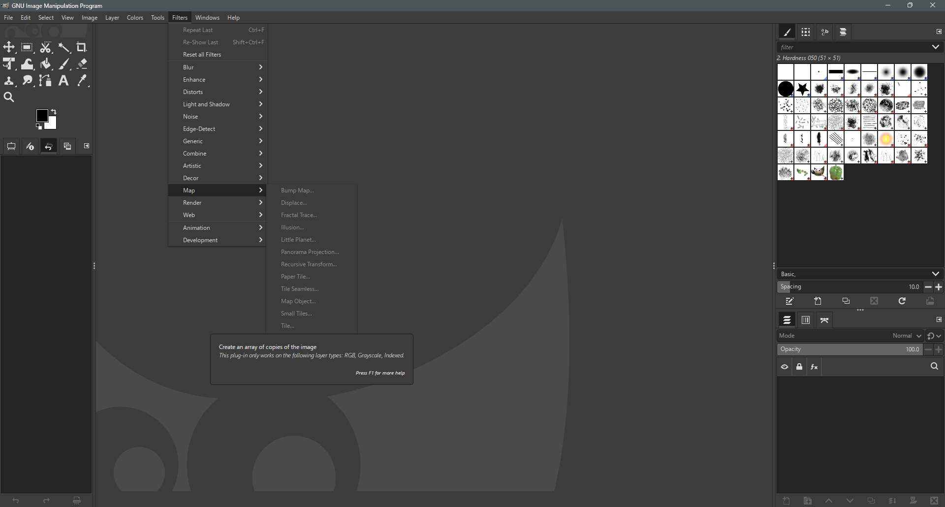Switch to the Paths tab
Screen dimensions: 945x507
click(x=825, y=320)
